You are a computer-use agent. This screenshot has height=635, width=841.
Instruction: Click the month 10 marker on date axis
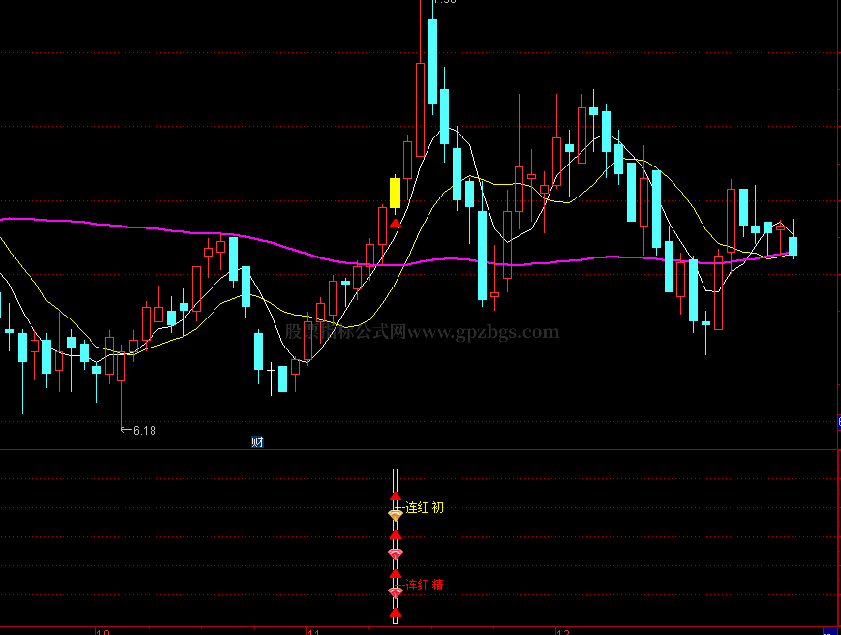pos(103,632)
